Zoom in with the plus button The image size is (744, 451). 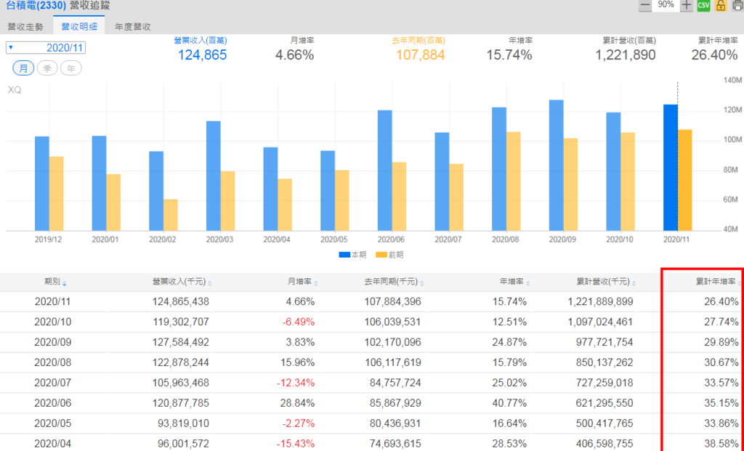(x=686, y=5)
